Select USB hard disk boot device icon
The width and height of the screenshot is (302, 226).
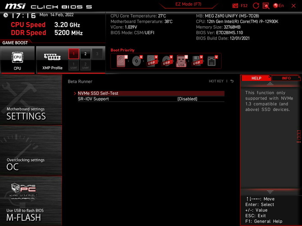pyautogui.click(x=151, y=61)
